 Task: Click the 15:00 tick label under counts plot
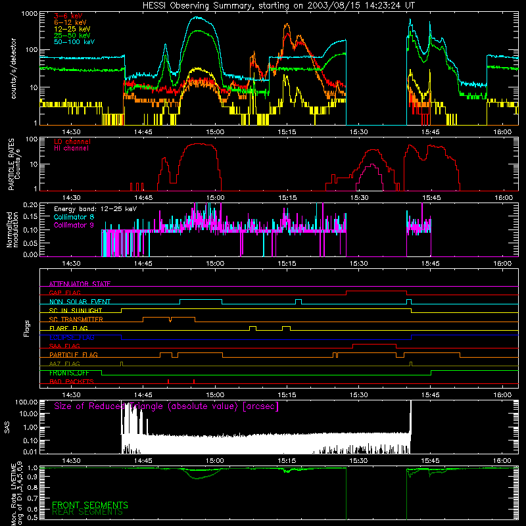(x=215, y=132)
